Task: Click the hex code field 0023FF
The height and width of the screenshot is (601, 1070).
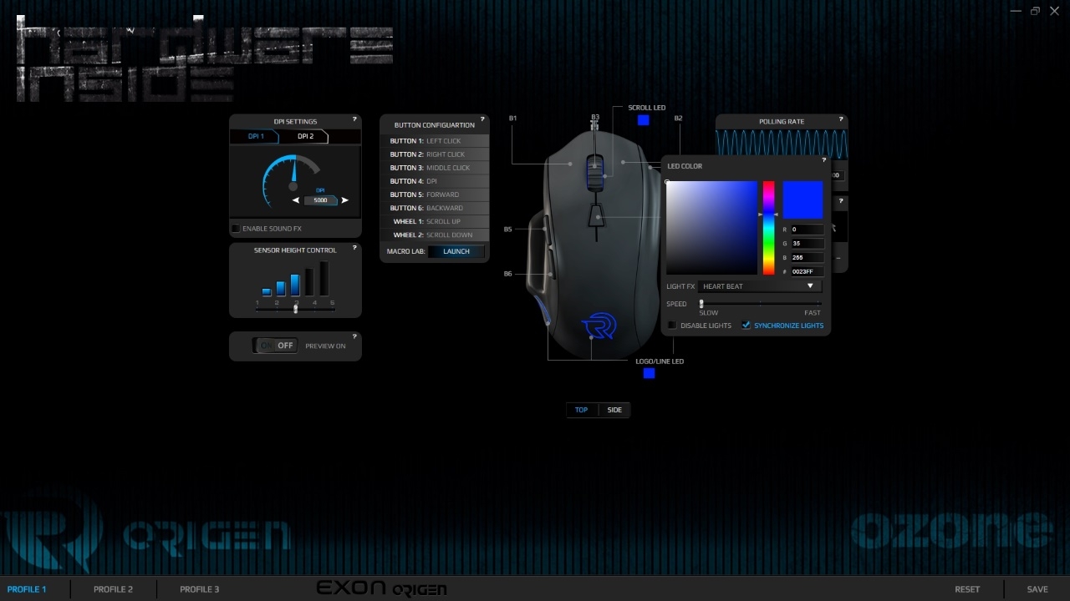Action: [807, 272]
